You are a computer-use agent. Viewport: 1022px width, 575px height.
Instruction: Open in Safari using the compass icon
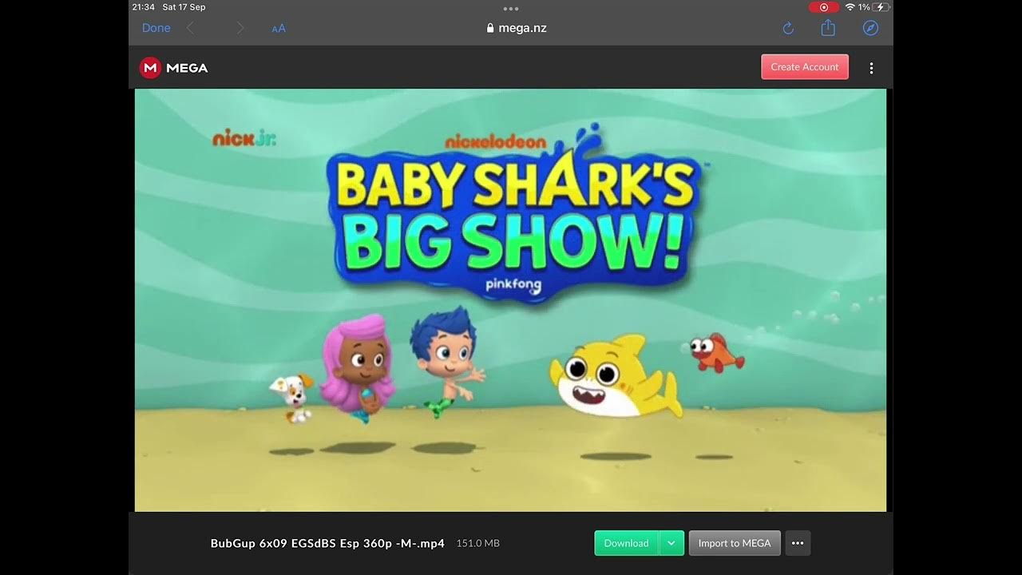click(x=871, y=28)
